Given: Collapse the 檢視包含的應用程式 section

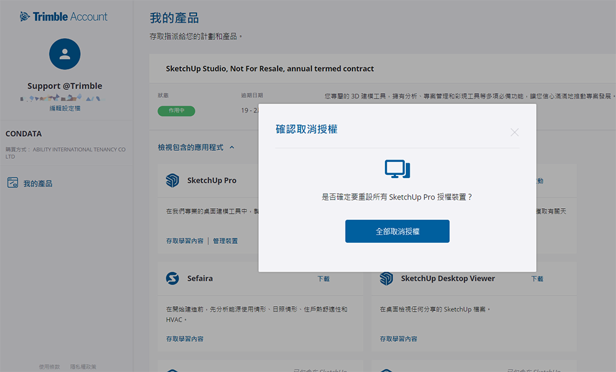Looking at the screenshot, I should [232, 147].
